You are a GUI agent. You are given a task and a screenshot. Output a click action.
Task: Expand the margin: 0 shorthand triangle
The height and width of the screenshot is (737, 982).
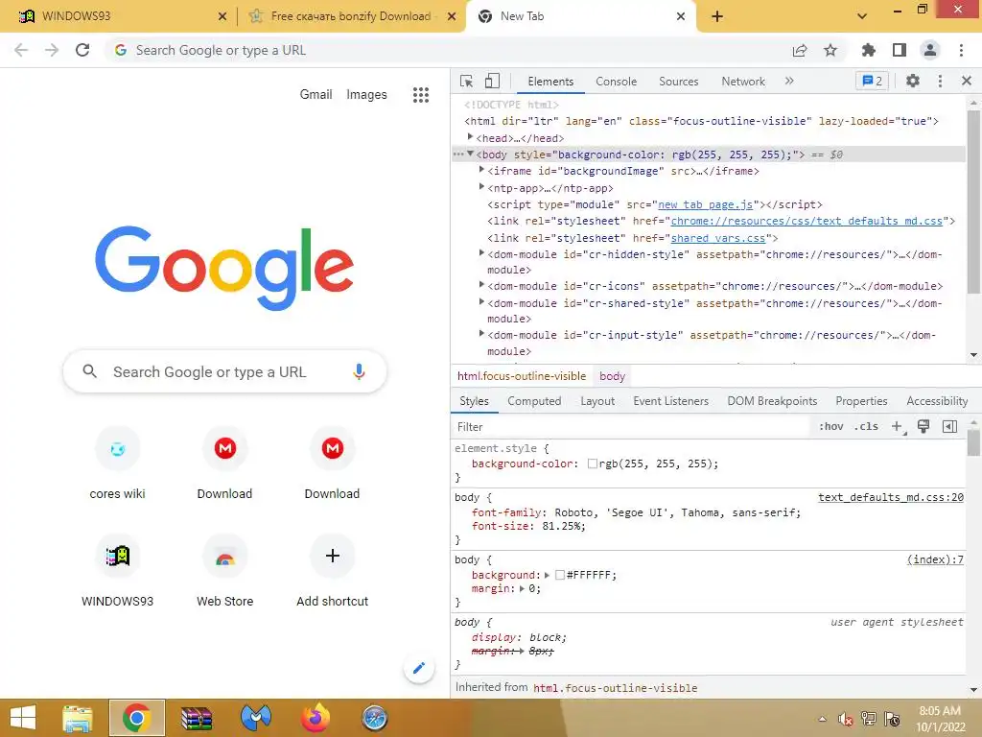(x=522, y=588)
